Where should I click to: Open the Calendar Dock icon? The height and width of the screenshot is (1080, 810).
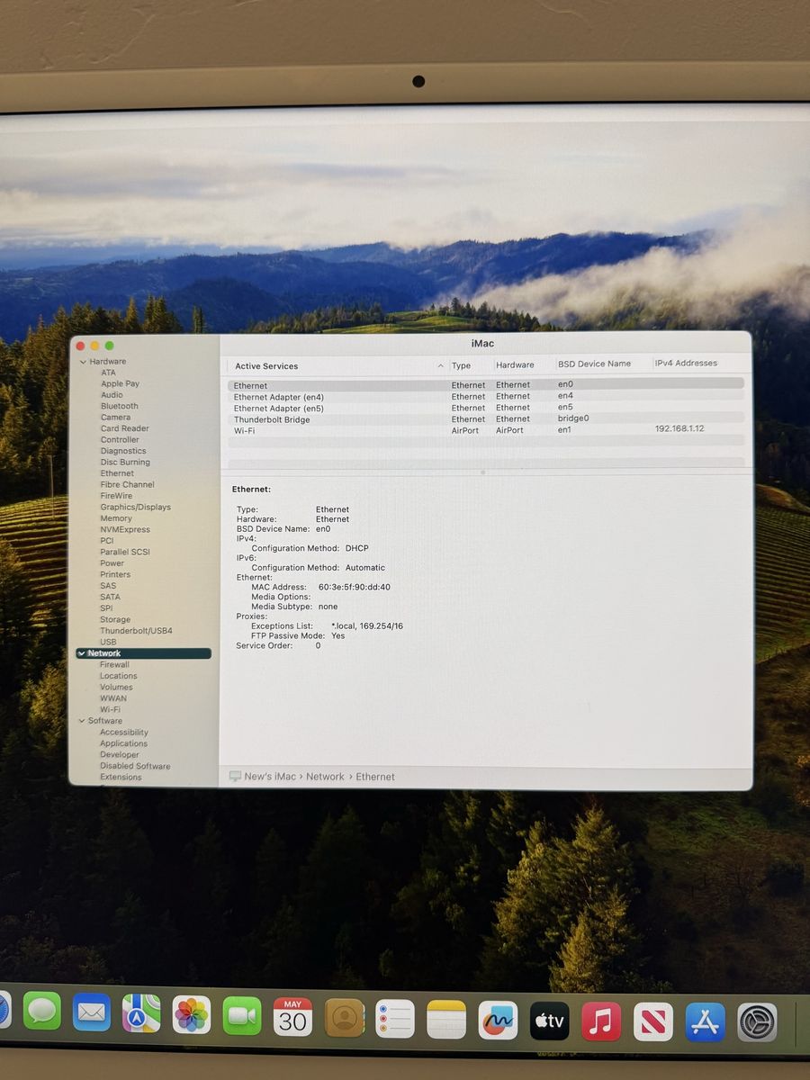click(x=292, y=1016)
